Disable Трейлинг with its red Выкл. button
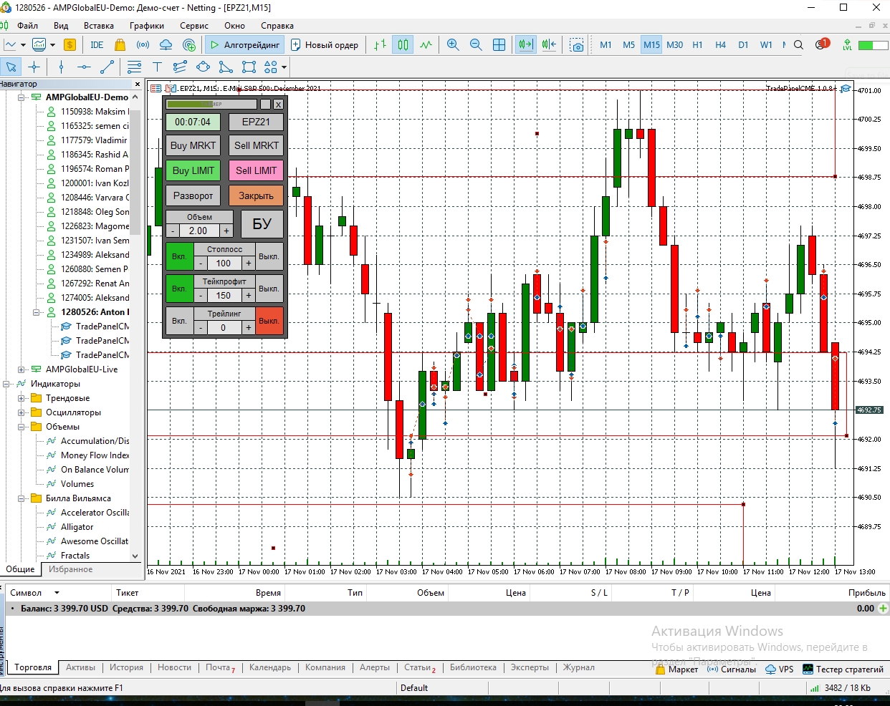Viewport: 890px width, 706px height. 269,321
